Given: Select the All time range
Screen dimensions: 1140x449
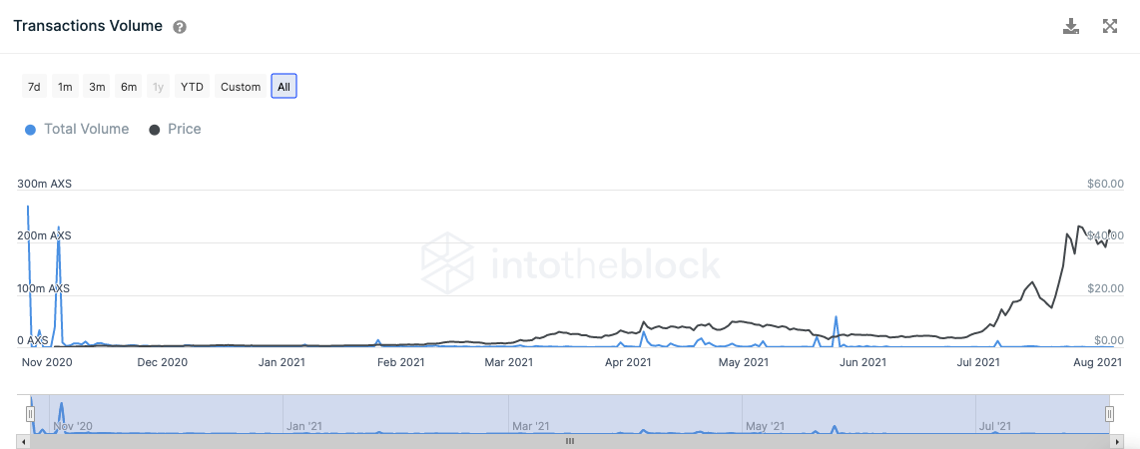Looking at the screenshot, I should (284, 87).
